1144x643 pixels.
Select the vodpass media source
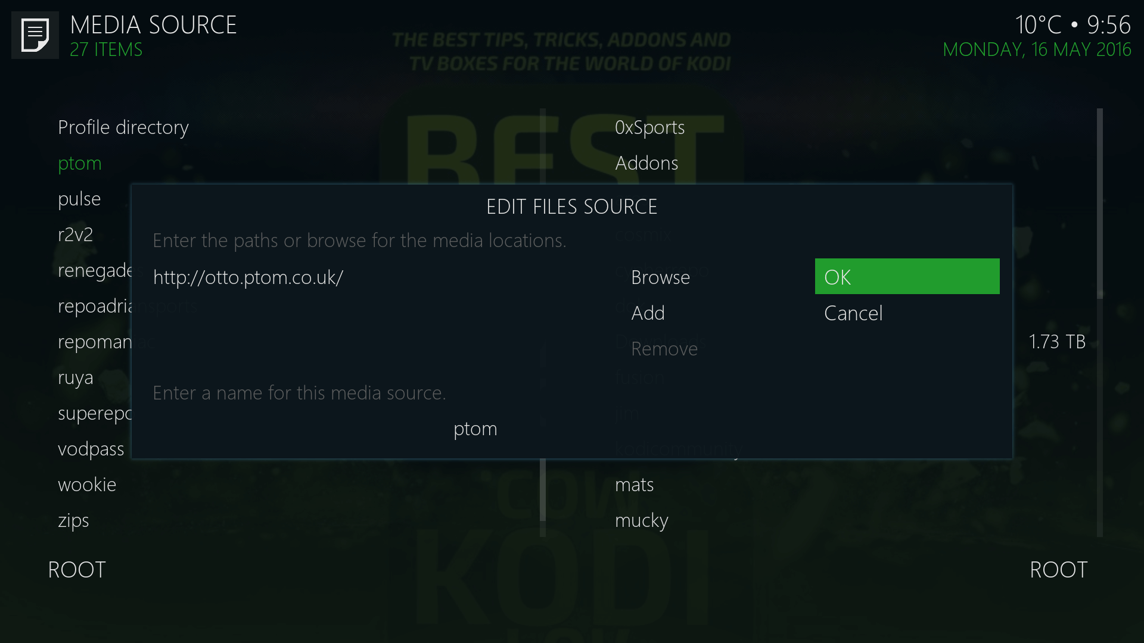click(91, 448)
